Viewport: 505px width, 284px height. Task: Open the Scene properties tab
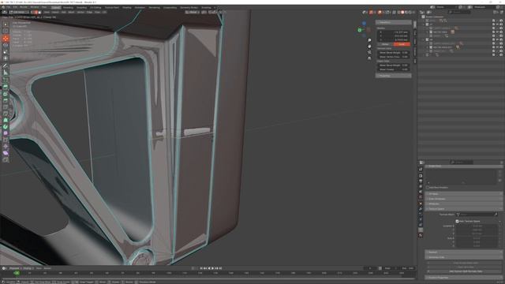421,192
